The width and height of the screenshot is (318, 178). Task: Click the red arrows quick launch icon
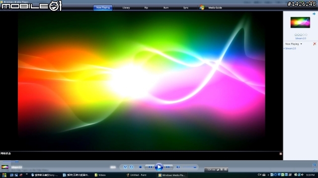pos(21,175)
